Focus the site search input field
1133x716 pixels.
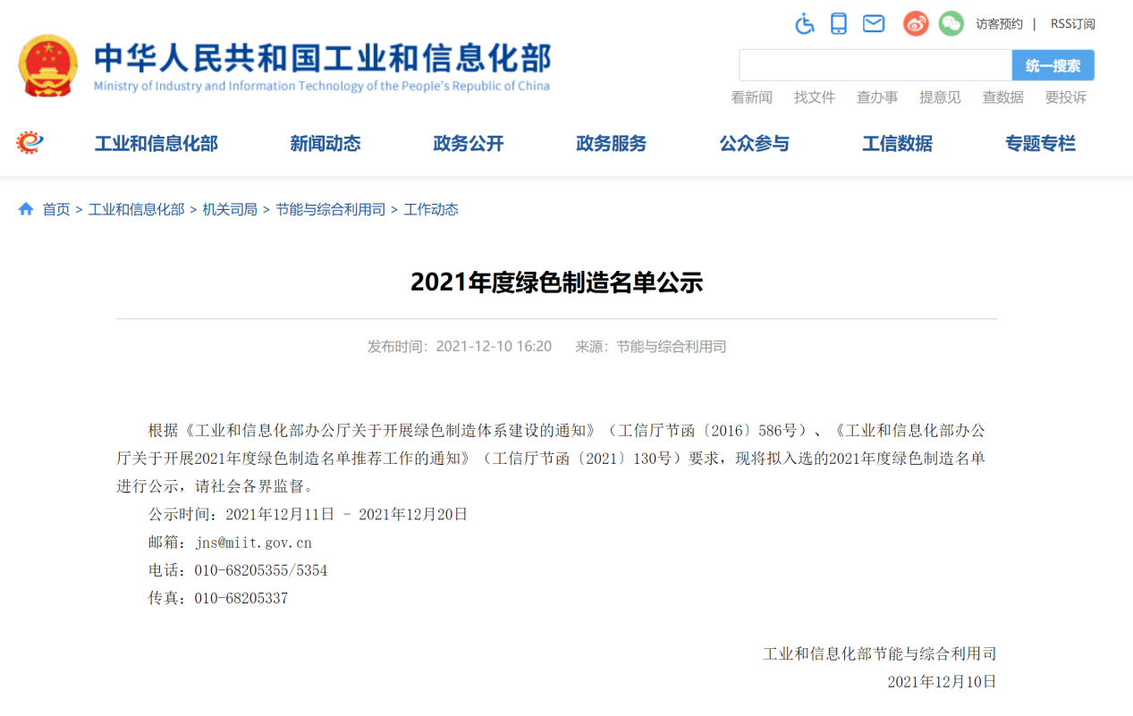pyautogui.click(x=875, y=65)
